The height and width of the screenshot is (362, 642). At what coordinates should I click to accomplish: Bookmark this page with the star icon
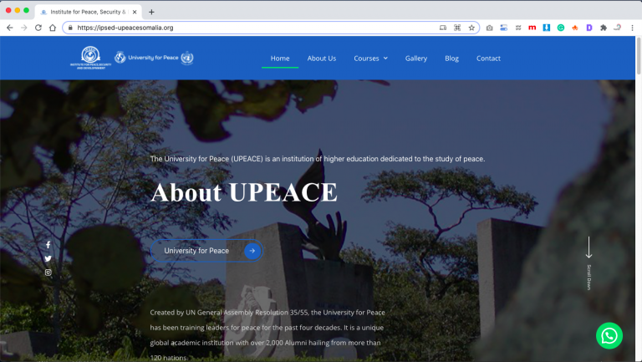coord(471,28)
